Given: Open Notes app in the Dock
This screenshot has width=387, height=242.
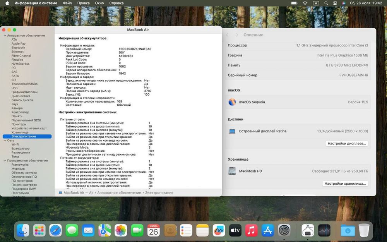Looking at the screenshot, I should pyautogui.click(x=203, y=231).
